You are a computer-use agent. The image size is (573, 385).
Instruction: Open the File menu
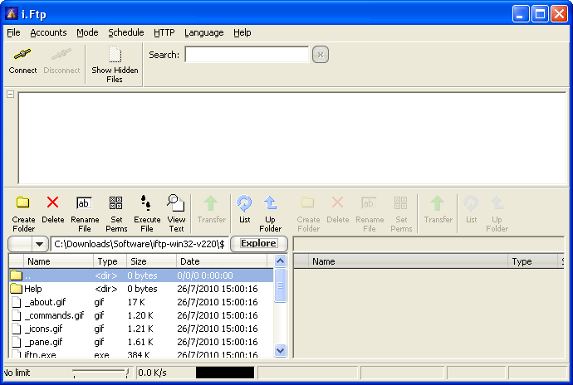(x=13, y=32)
